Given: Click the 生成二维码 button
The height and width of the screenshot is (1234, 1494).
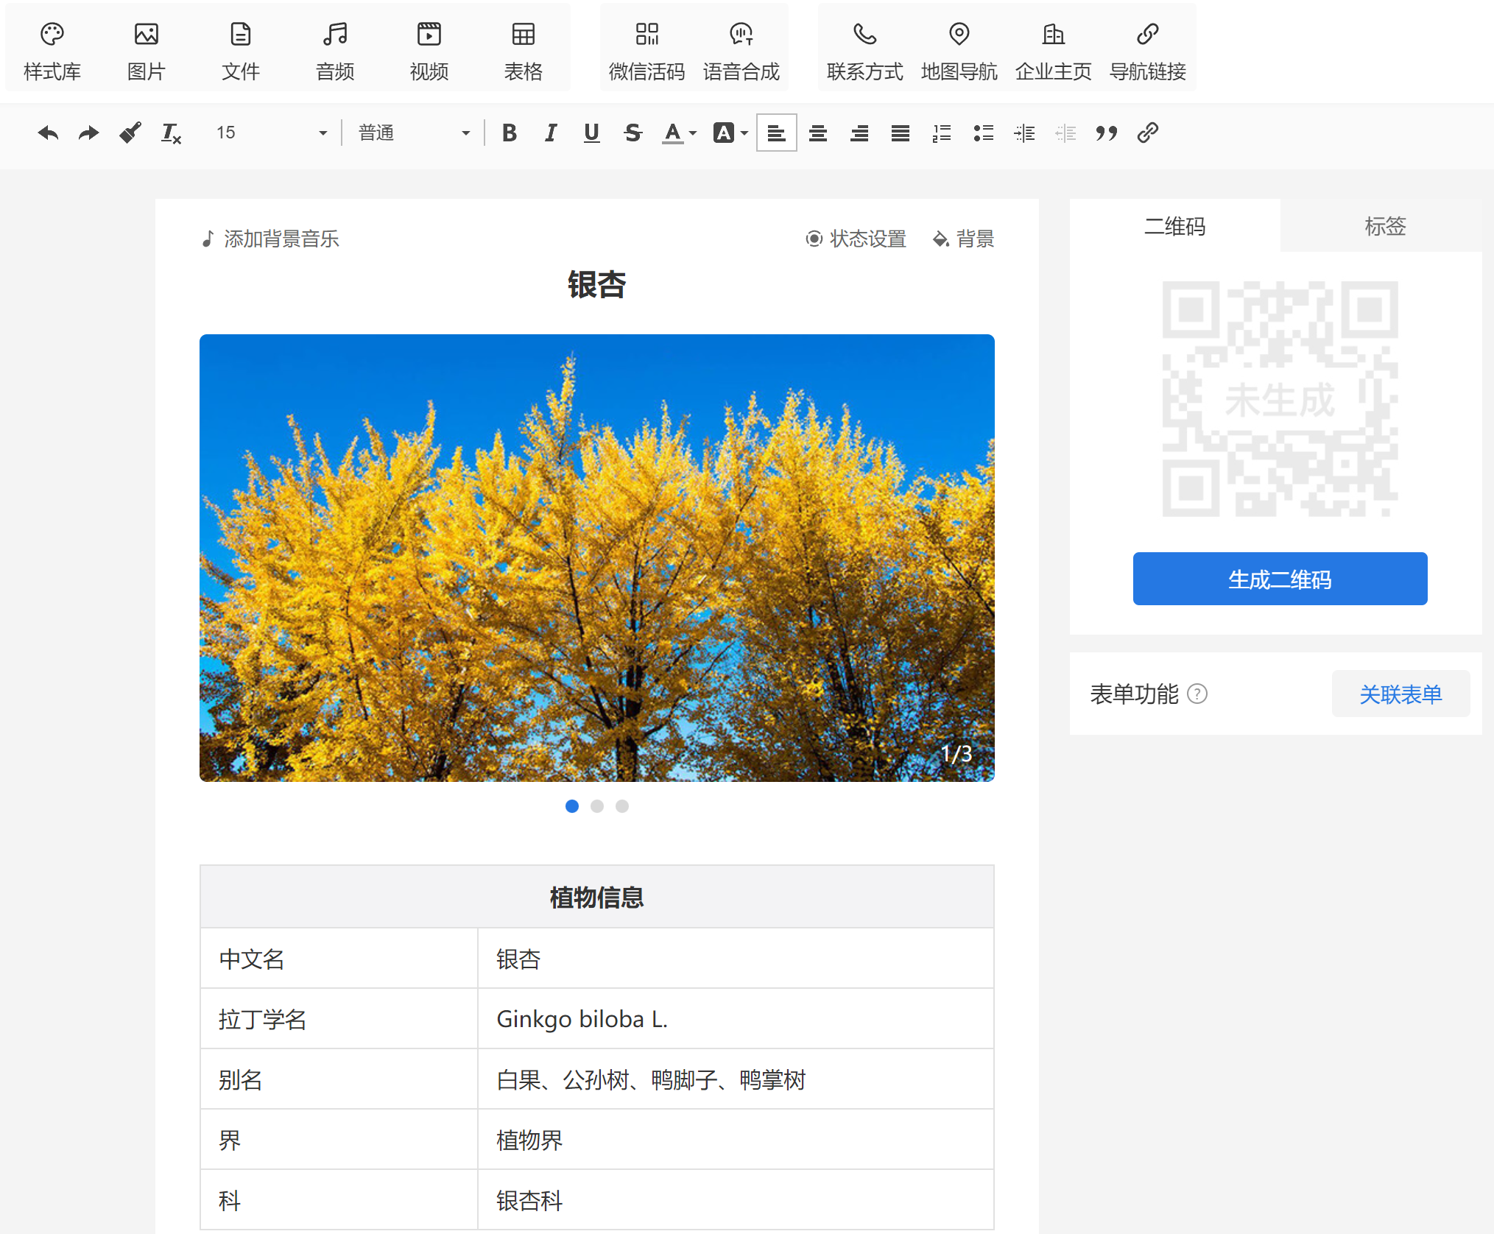Looking at the screenshot, I should coord(1279,579).
